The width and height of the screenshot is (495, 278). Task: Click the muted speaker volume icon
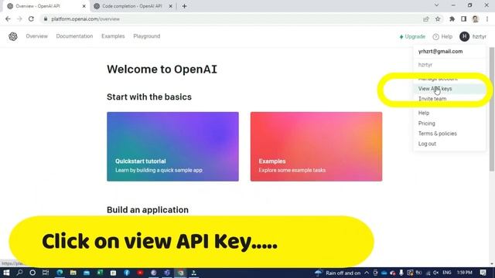point(436,273)
